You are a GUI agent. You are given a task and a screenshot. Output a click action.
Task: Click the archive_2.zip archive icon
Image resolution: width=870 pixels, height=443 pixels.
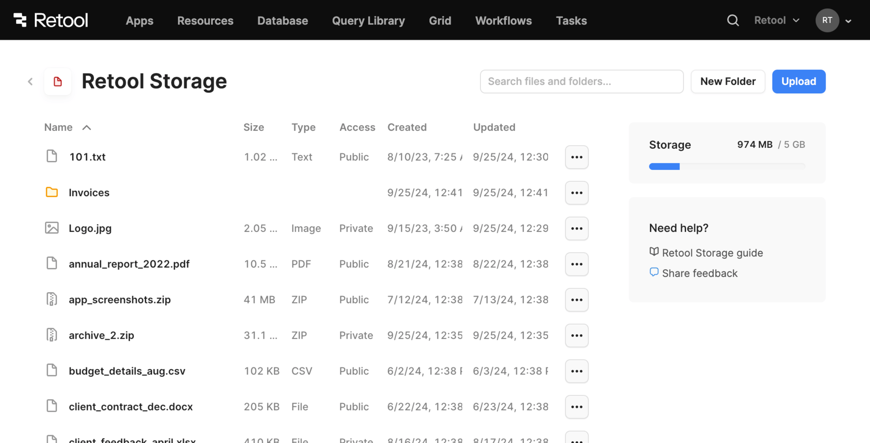[x=52, y=334]
